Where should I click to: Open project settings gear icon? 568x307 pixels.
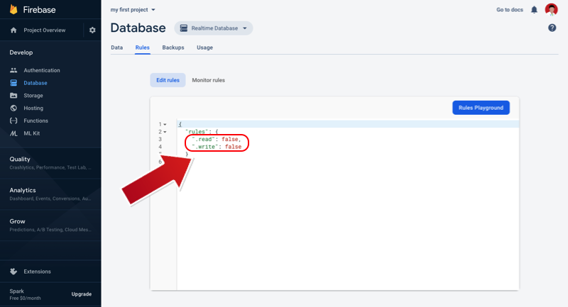[x=92, y=30]
